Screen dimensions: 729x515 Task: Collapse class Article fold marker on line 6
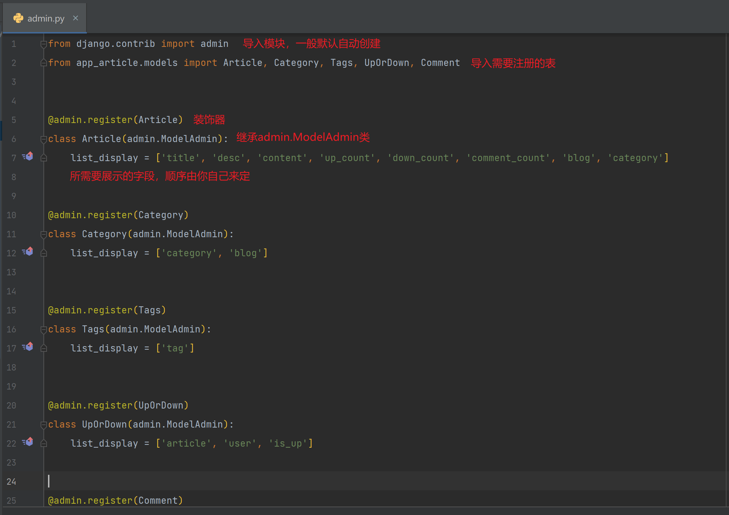click(44, 139)
